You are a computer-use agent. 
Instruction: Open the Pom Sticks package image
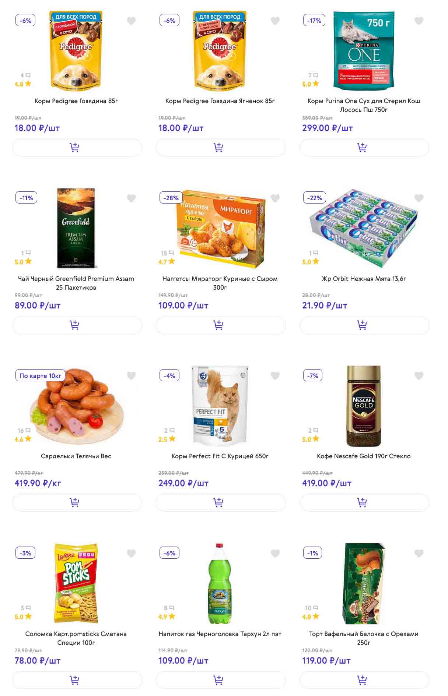pos(76,583)
